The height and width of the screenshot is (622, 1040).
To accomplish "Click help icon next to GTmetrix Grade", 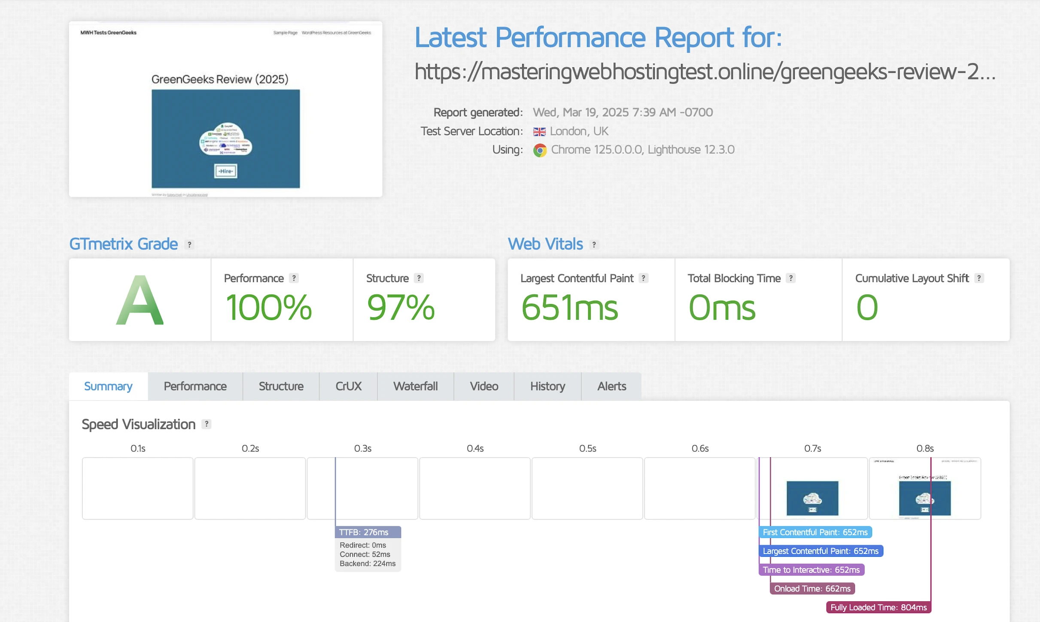I will pos(189,245).
